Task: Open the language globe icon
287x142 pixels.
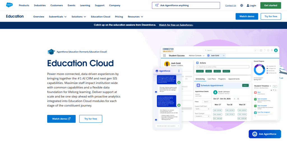Action: (x=242, y=6)
